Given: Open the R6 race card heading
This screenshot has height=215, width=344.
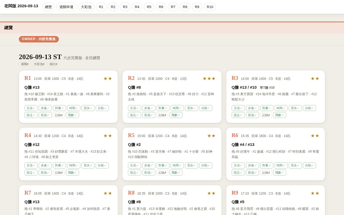Looking at the screenshot, I should tap(235, 135).
